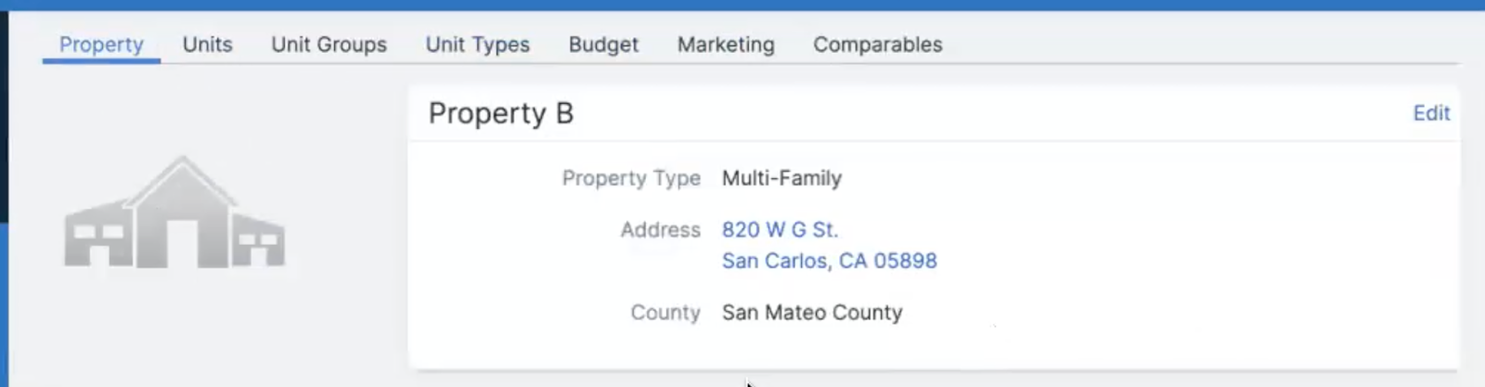Switch to the Unit Groups tab
This screenshot has width=1485, height=387.
tap(329, 45)
